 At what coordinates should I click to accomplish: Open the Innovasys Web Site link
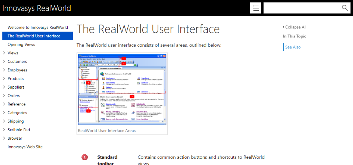click(x=25, y=147)
